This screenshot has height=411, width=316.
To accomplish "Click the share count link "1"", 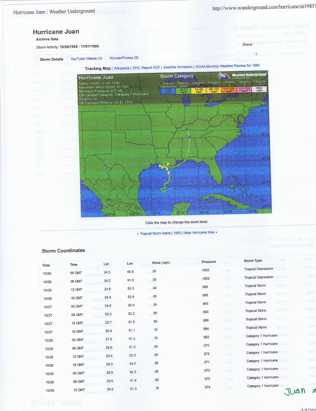I will click(256, 54).
